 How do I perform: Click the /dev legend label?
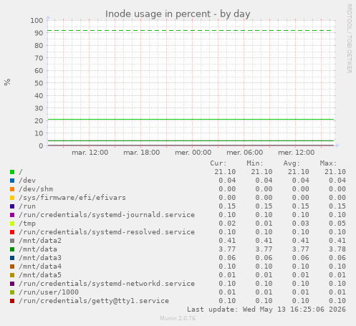(x=27, y=181)
